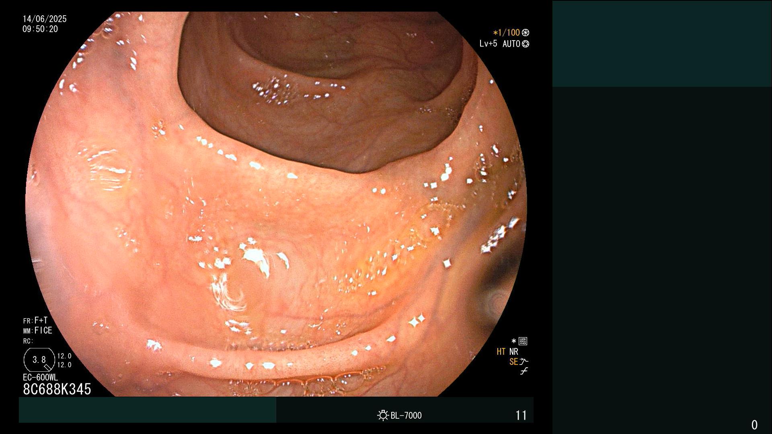Click the FR:F+T freeze setting
This screenshot has width=772, height=434.
pyautogui.click(x=35, y=320)
